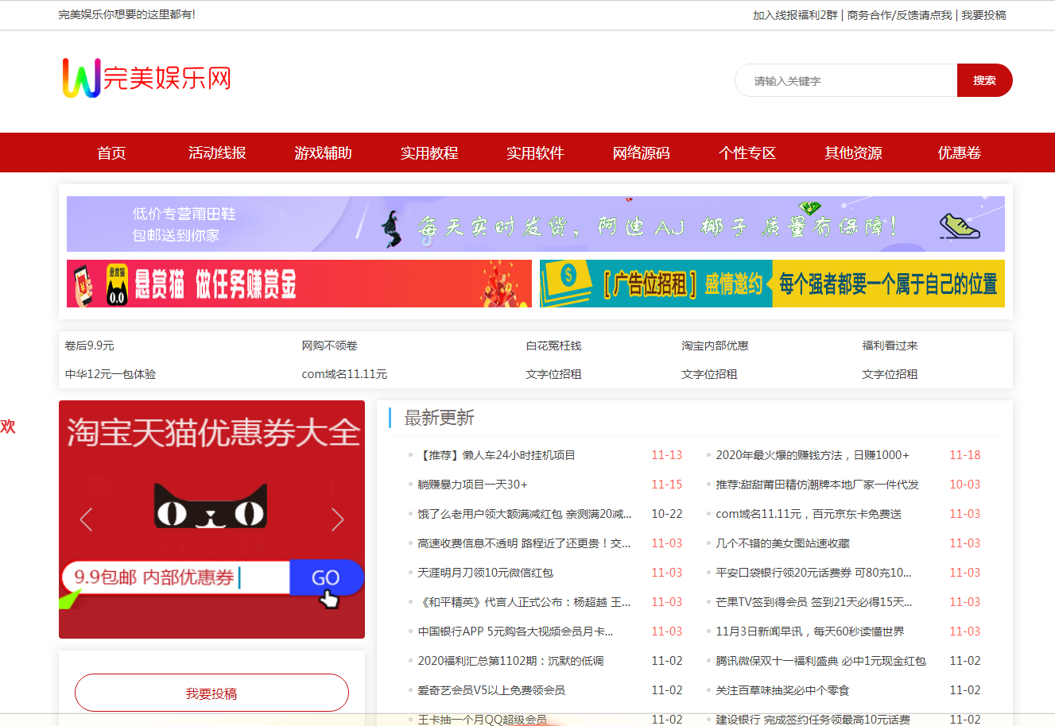1055x726 pixels.
Task: Open the 首页 navigation tab
Action: tap(111, 153)
